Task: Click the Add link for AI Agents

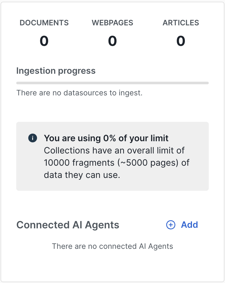Action: tap(189, 225)
